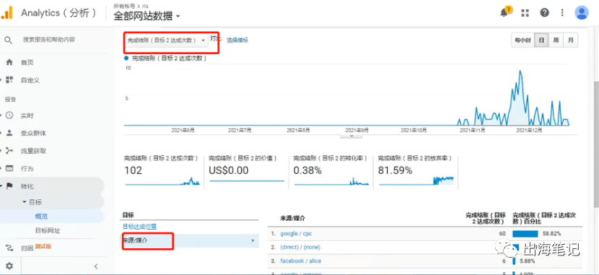Click the dashboard icon next to 自定义
Screen dimensions: 599x275
(9, 80)
